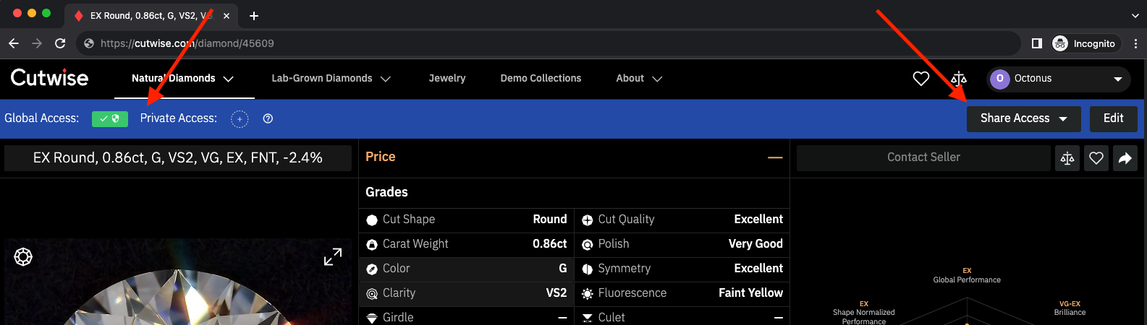Open Demo Collections
This screenshot has width=1147, height=325.
pos(541,78)
